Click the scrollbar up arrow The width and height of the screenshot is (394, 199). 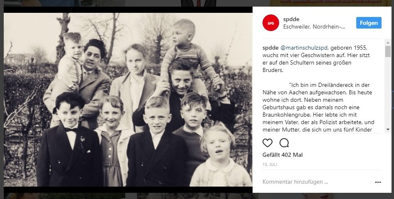(x=388, y=42)
